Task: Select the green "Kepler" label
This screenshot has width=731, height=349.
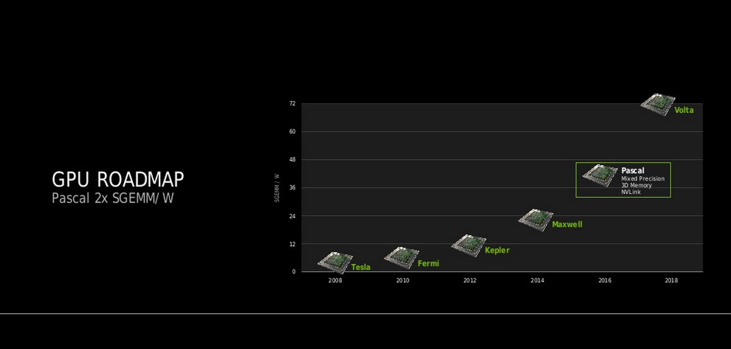Action: point(497,250)
